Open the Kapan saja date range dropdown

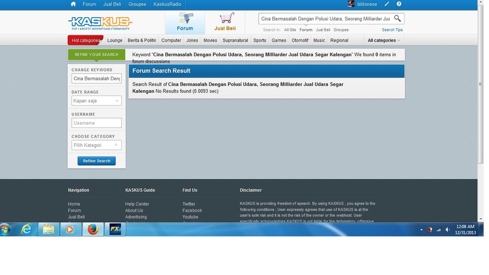(x=96, y=101)
